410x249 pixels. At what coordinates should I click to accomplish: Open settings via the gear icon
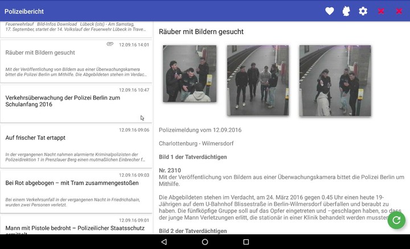(363, 11)
